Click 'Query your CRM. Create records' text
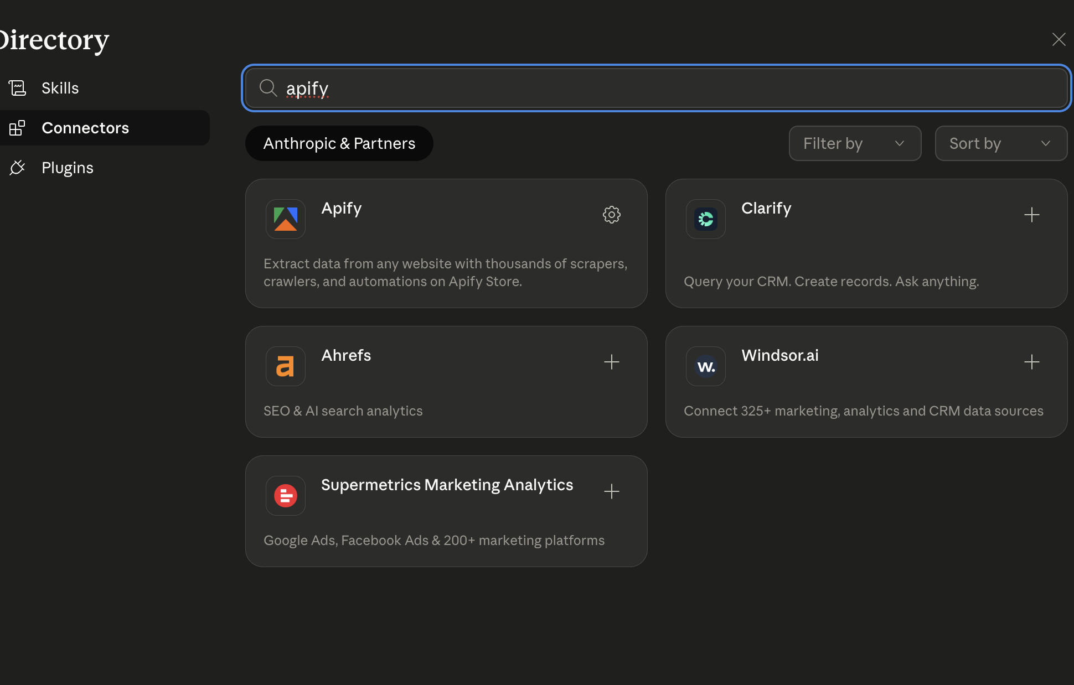 [832, 282]
